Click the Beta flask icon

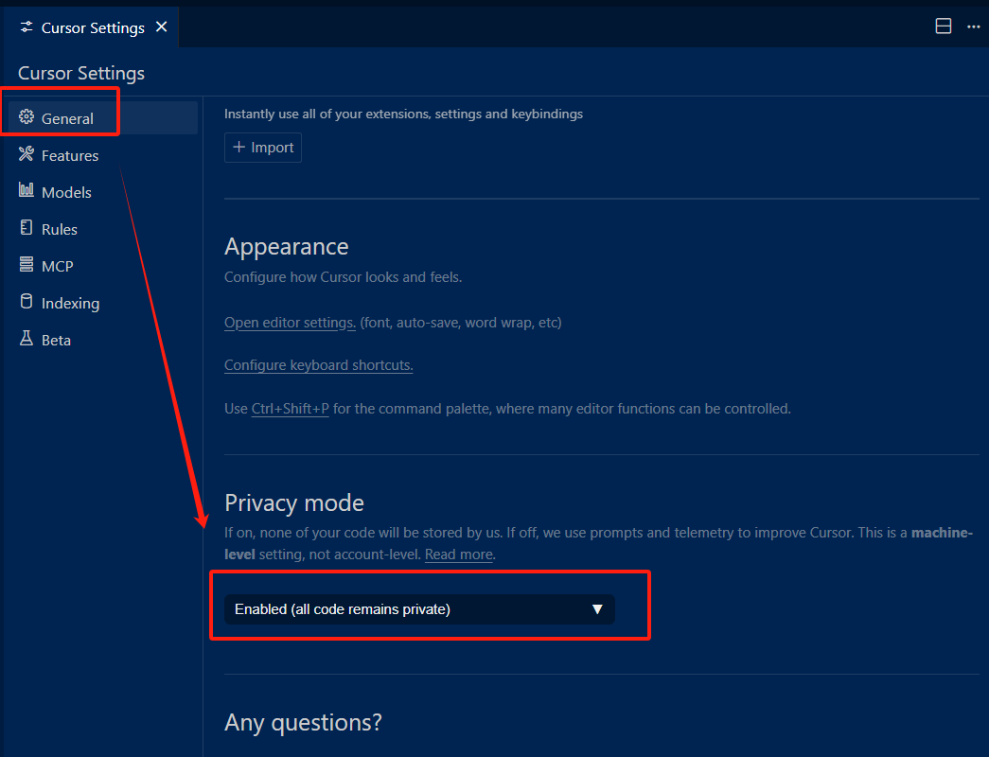(26, 338)
